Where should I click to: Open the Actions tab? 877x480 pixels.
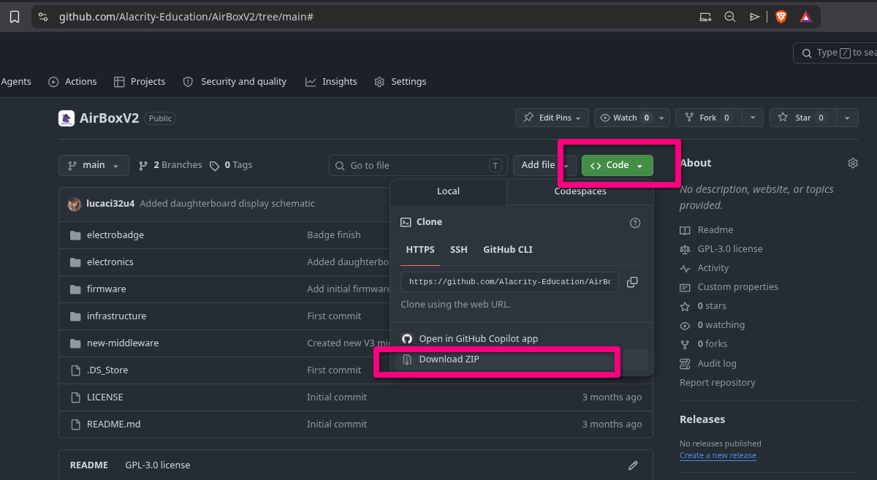click(72, 82)
